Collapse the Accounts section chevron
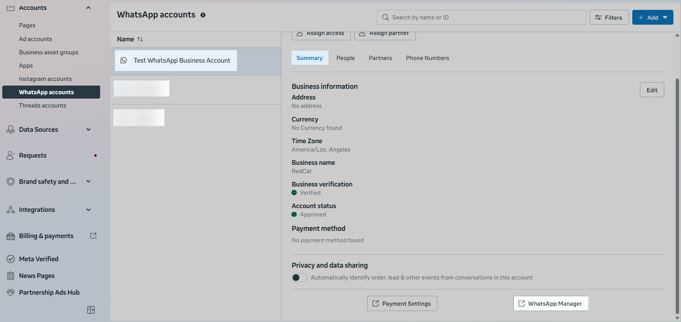 tap(88, 8)
